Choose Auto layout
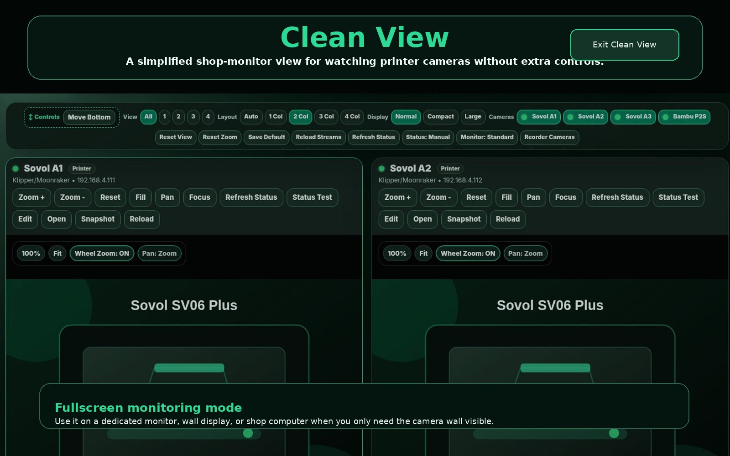730x456 pixels. point(251,117)
